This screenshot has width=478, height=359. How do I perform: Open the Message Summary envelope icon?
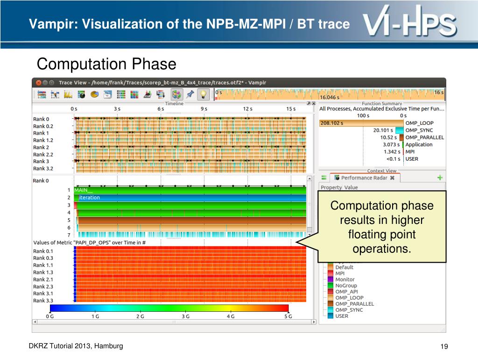[108, 94]
